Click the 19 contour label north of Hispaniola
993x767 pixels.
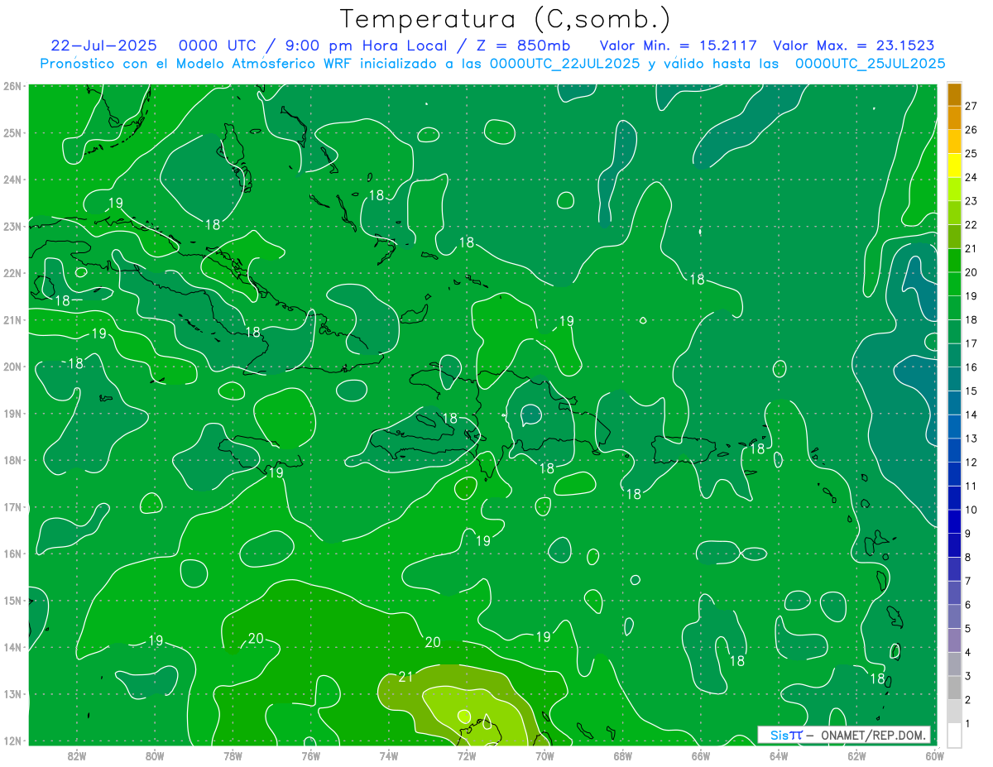coord(567,321)
